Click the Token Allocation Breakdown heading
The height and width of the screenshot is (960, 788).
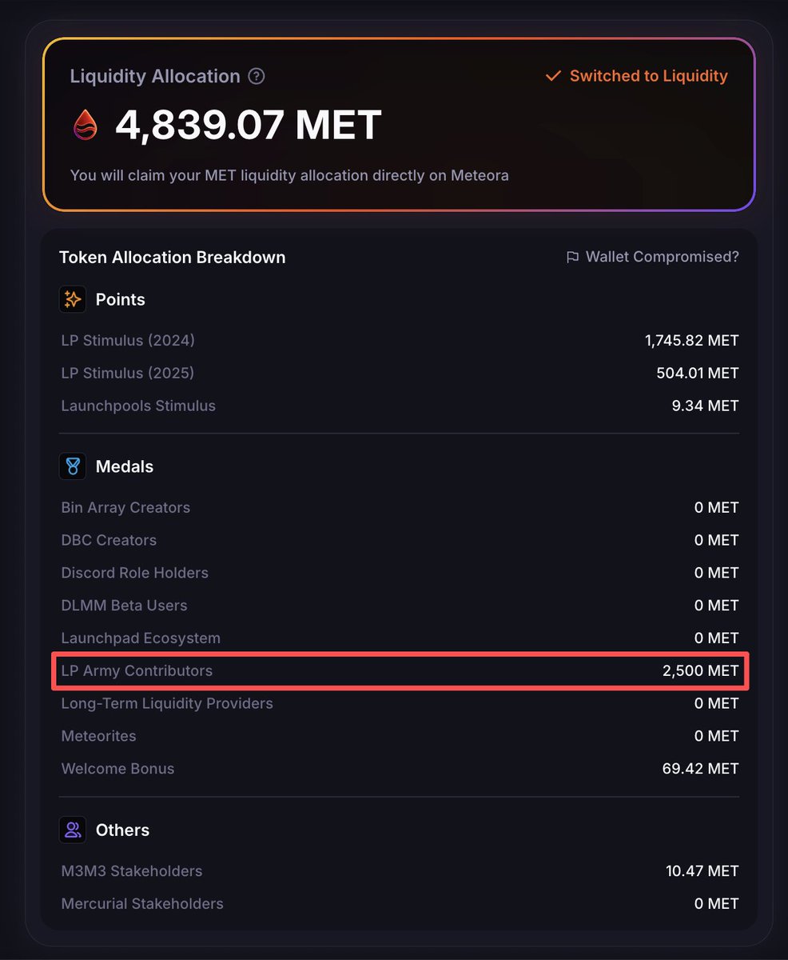[x=173, y=257]
